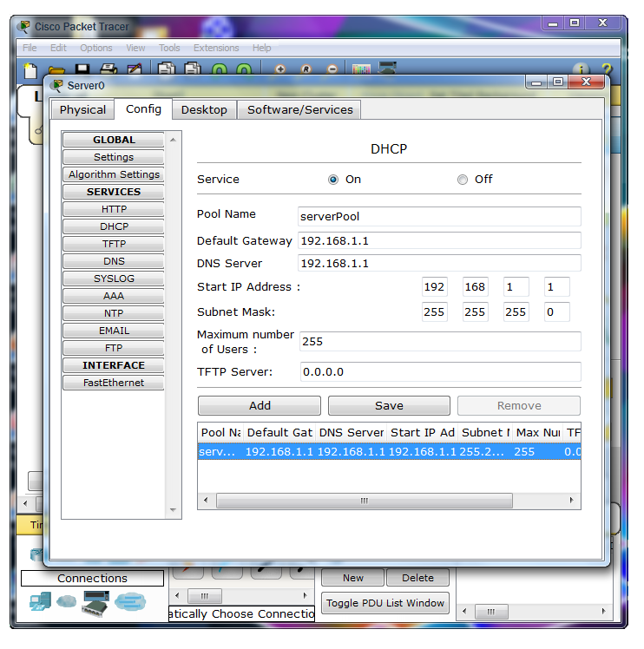This screenshot has height=649, width=644.
Task: Select the DHCP service button
Action: click(114, 226)
